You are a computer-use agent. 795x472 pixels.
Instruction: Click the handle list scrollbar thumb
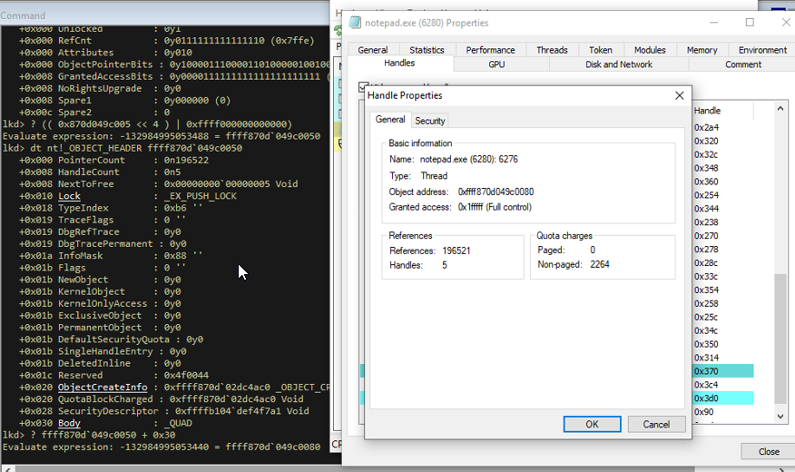point(780,339)
